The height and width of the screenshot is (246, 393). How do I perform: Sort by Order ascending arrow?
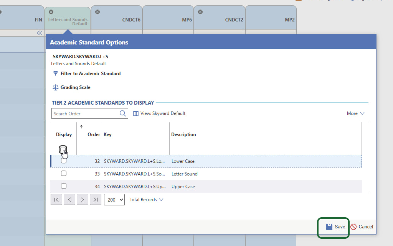click(81, 127)
